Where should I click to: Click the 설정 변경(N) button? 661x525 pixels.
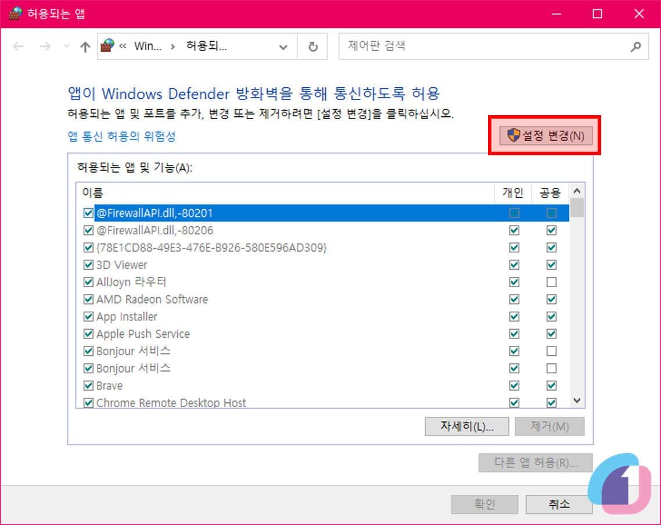click(x=545, y=136)
